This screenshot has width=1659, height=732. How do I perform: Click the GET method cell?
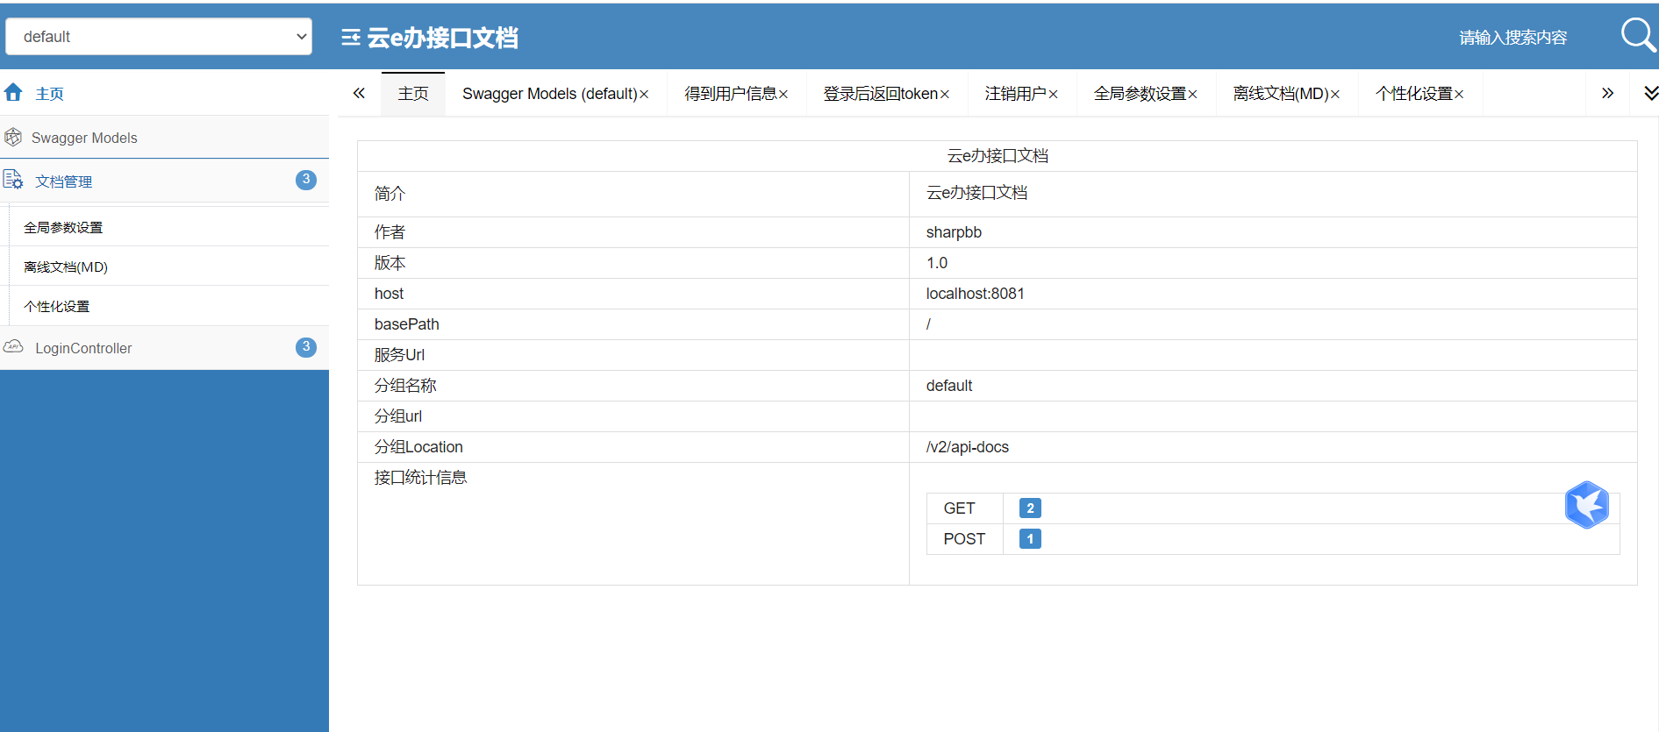click(x=965, y=508)
